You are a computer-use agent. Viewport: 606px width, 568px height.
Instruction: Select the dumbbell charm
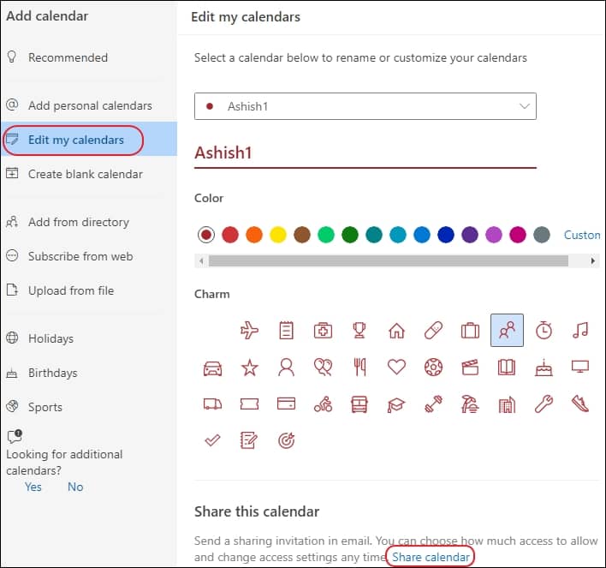point(433,404)
